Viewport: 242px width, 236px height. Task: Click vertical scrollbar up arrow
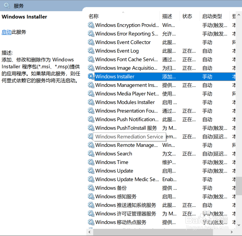coord(239,15)
